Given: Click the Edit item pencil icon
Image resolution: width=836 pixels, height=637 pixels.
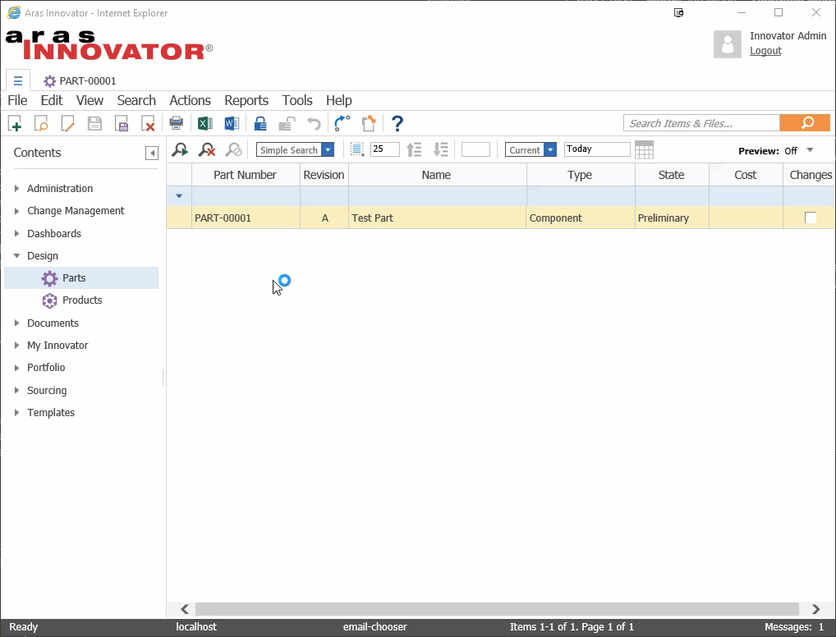Looking at the screenshot, I should click(x=67, y=124).
